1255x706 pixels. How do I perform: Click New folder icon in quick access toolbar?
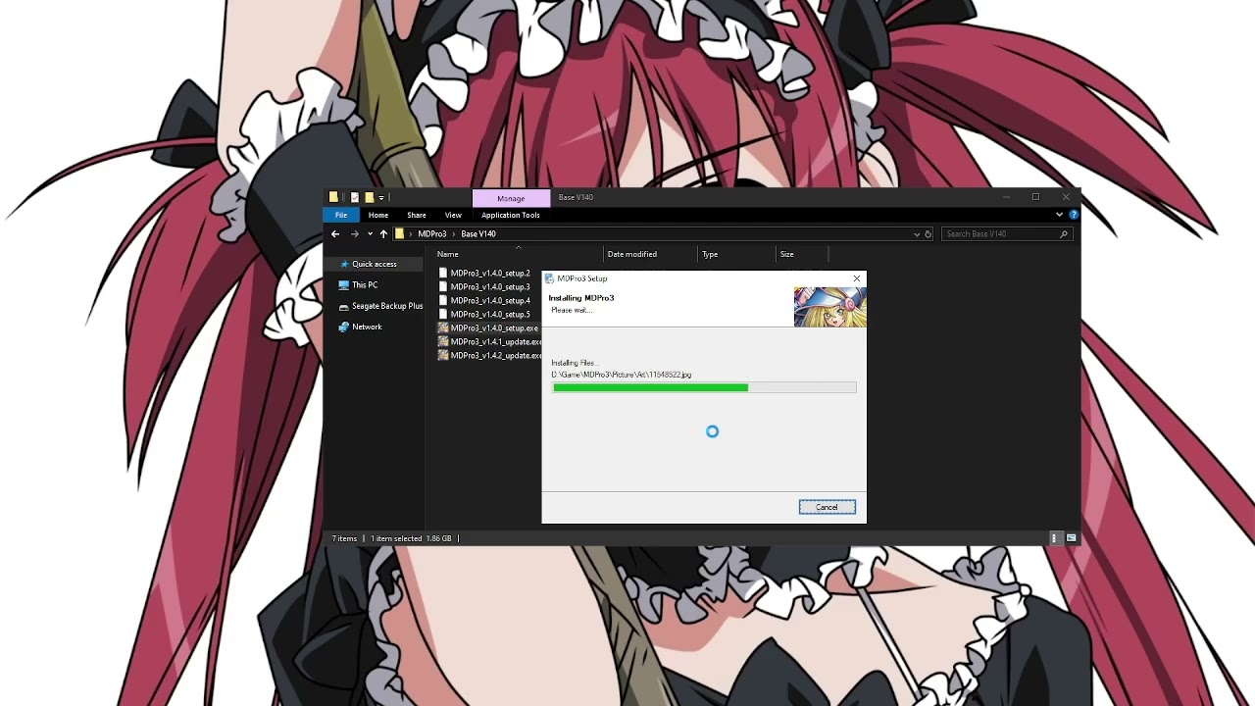coord(369,197)
